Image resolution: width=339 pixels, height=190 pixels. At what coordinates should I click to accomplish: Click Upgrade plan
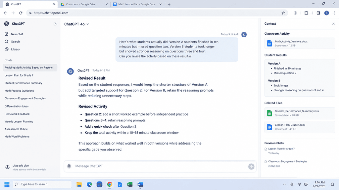click(x=25, y=167)
